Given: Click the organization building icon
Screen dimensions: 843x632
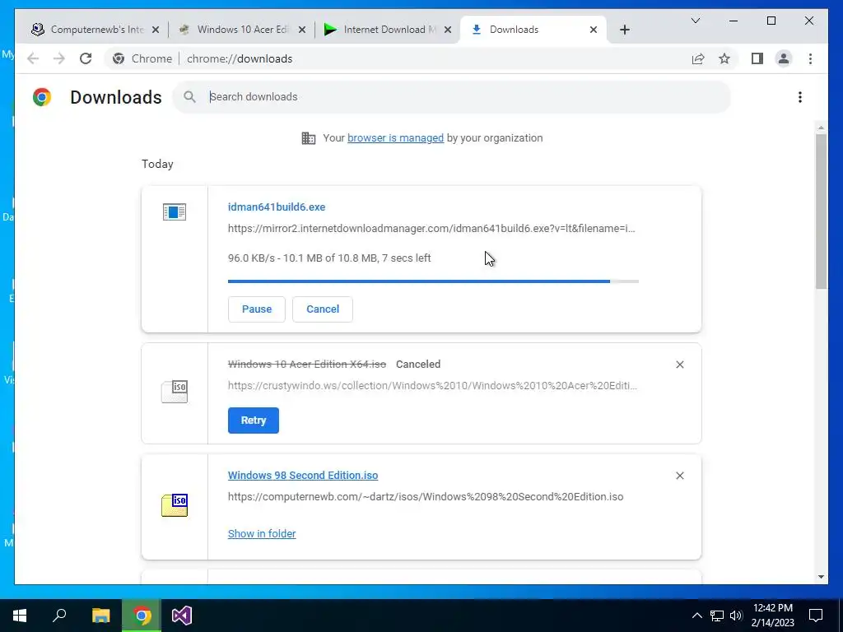Looking at the screenshot, I should (x=308, y=138).
